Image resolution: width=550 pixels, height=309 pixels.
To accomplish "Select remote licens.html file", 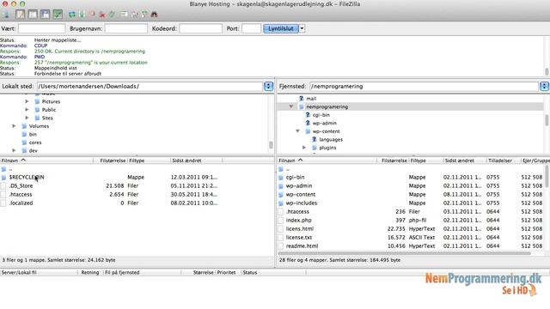I will pos(300,229).
